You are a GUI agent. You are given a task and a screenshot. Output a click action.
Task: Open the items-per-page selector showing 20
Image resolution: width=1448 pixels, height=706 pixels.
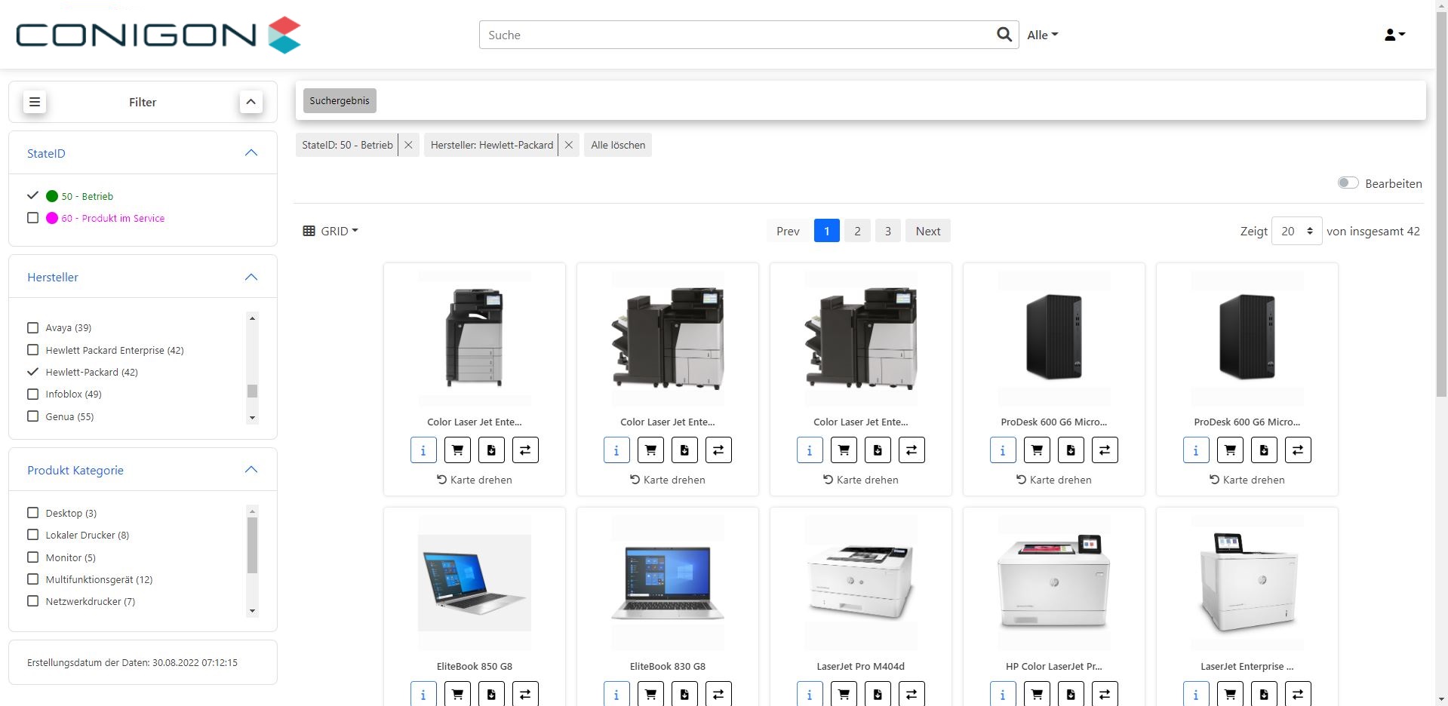pyautogui.click(x=1296, y=231)
